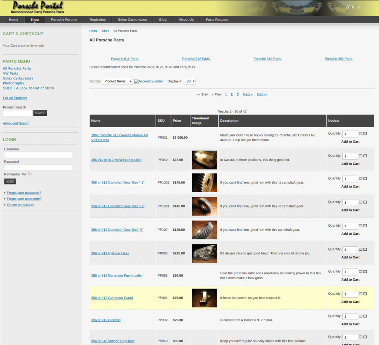Viewport: 379px width, 345px height.
Task: Go to results page 2
Action: pyautogui.click(x=232, y=94)
